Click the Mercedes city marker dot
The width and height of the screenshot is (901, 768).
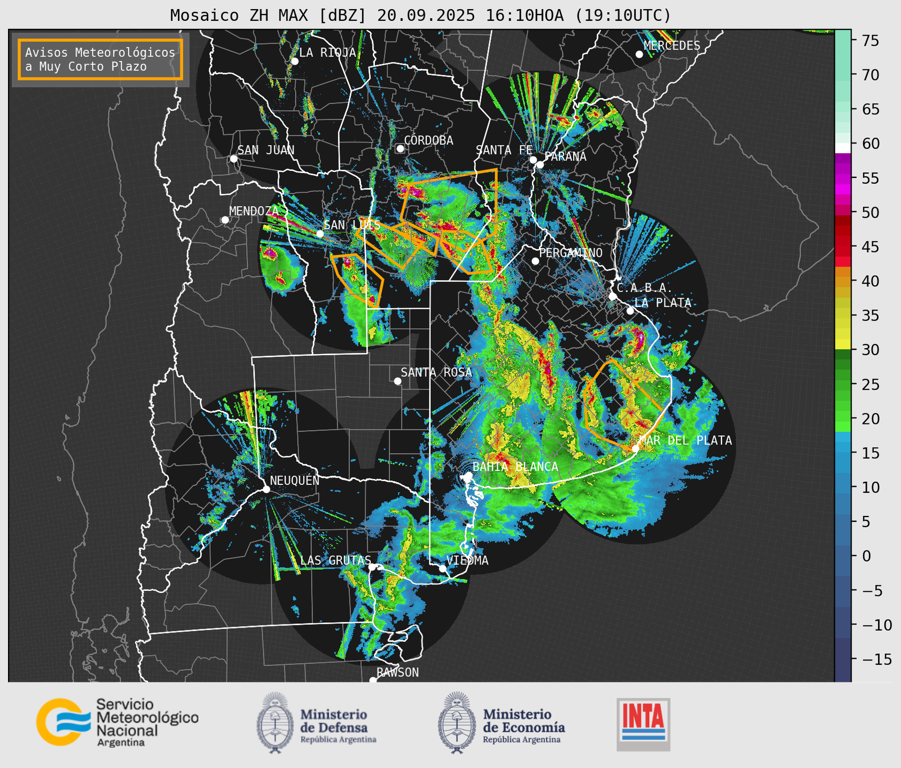pyautogui.click(x=639, y=54)
